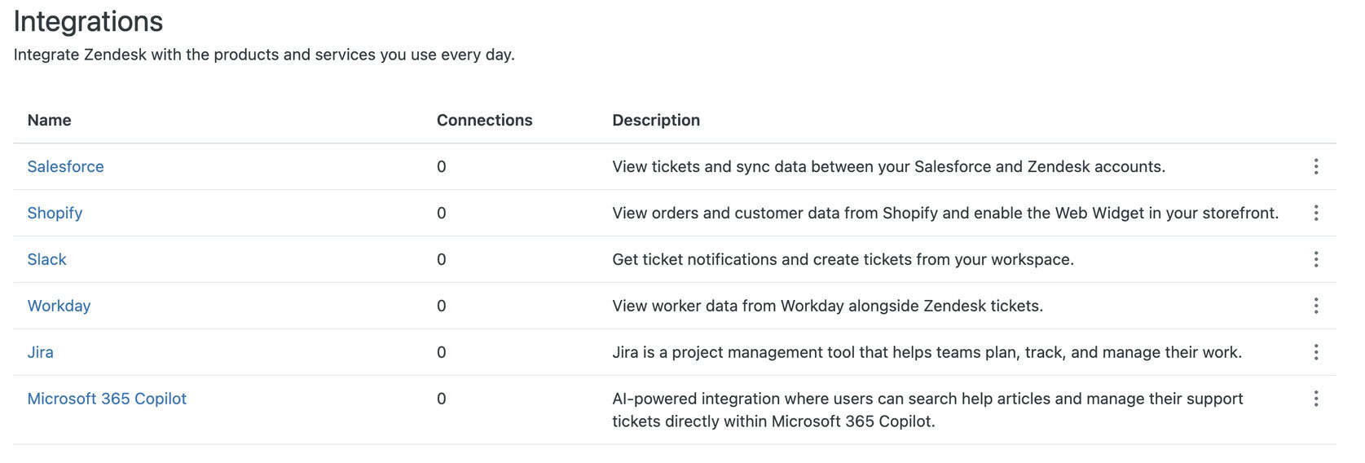Click the Slack description text
This screenshot has width=1365, height=463.
click(x=843, y=259)
